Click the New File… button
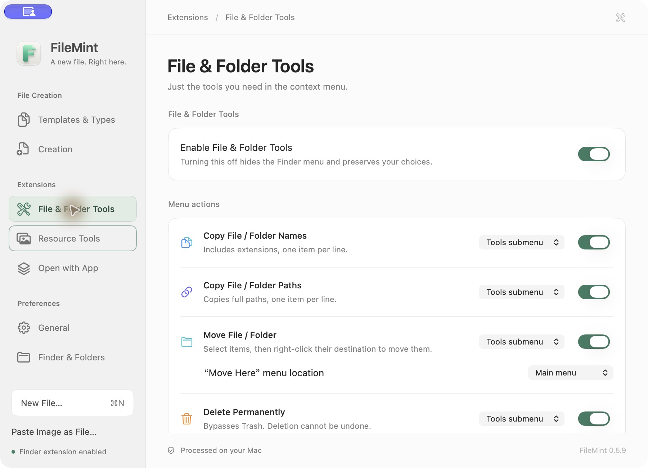 73,403
